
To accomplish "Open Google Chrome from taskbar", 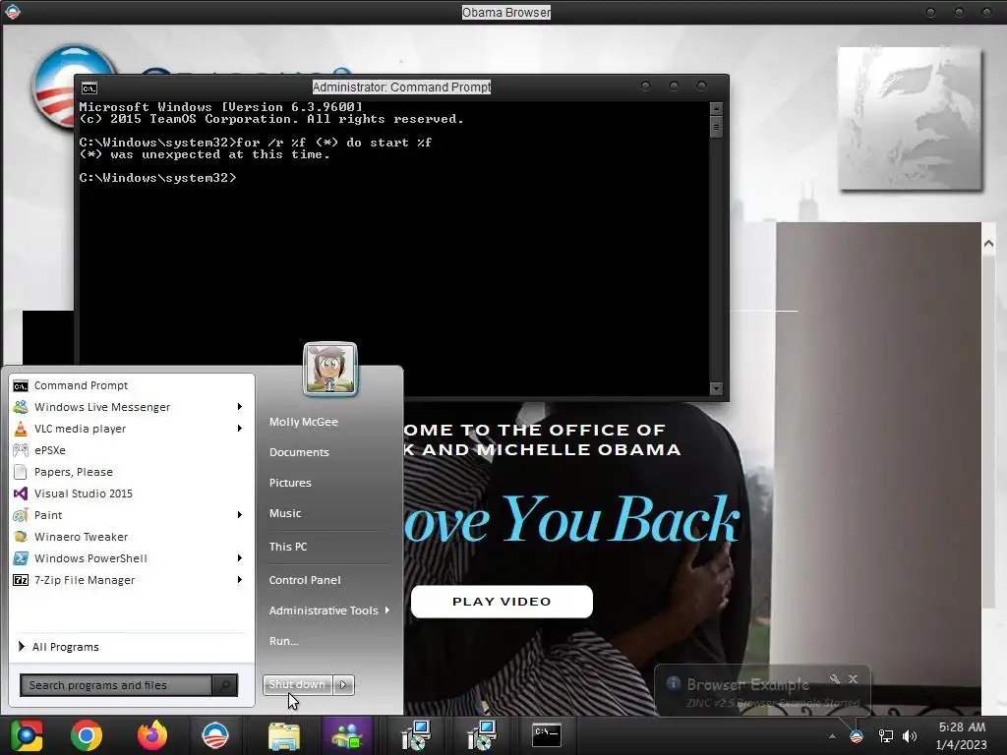I will coord(87,735).
